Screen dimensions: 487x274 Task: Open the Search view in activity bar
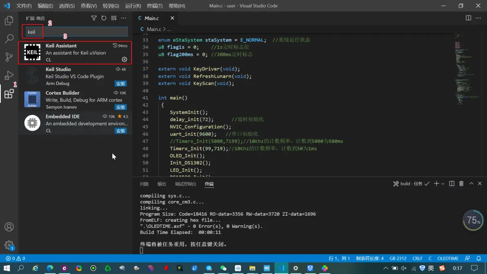pos(9,39)
